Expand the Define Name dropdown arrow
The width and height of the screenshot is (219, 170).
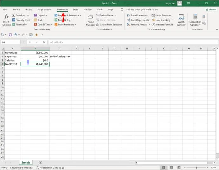116,15
